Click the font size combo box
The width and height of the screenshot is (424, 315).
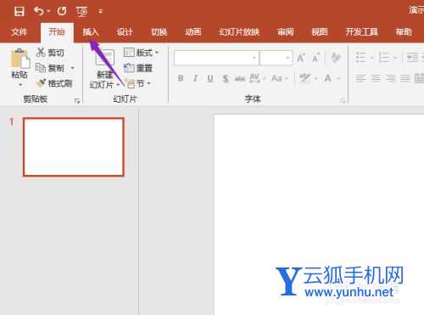pos(276,58)
